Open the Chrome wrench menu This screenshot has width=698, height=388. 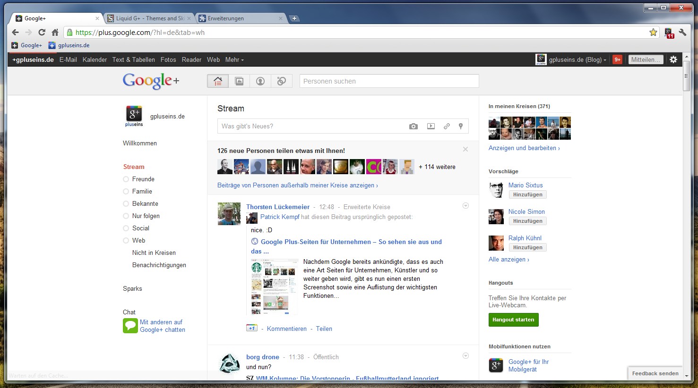(682, 32)
